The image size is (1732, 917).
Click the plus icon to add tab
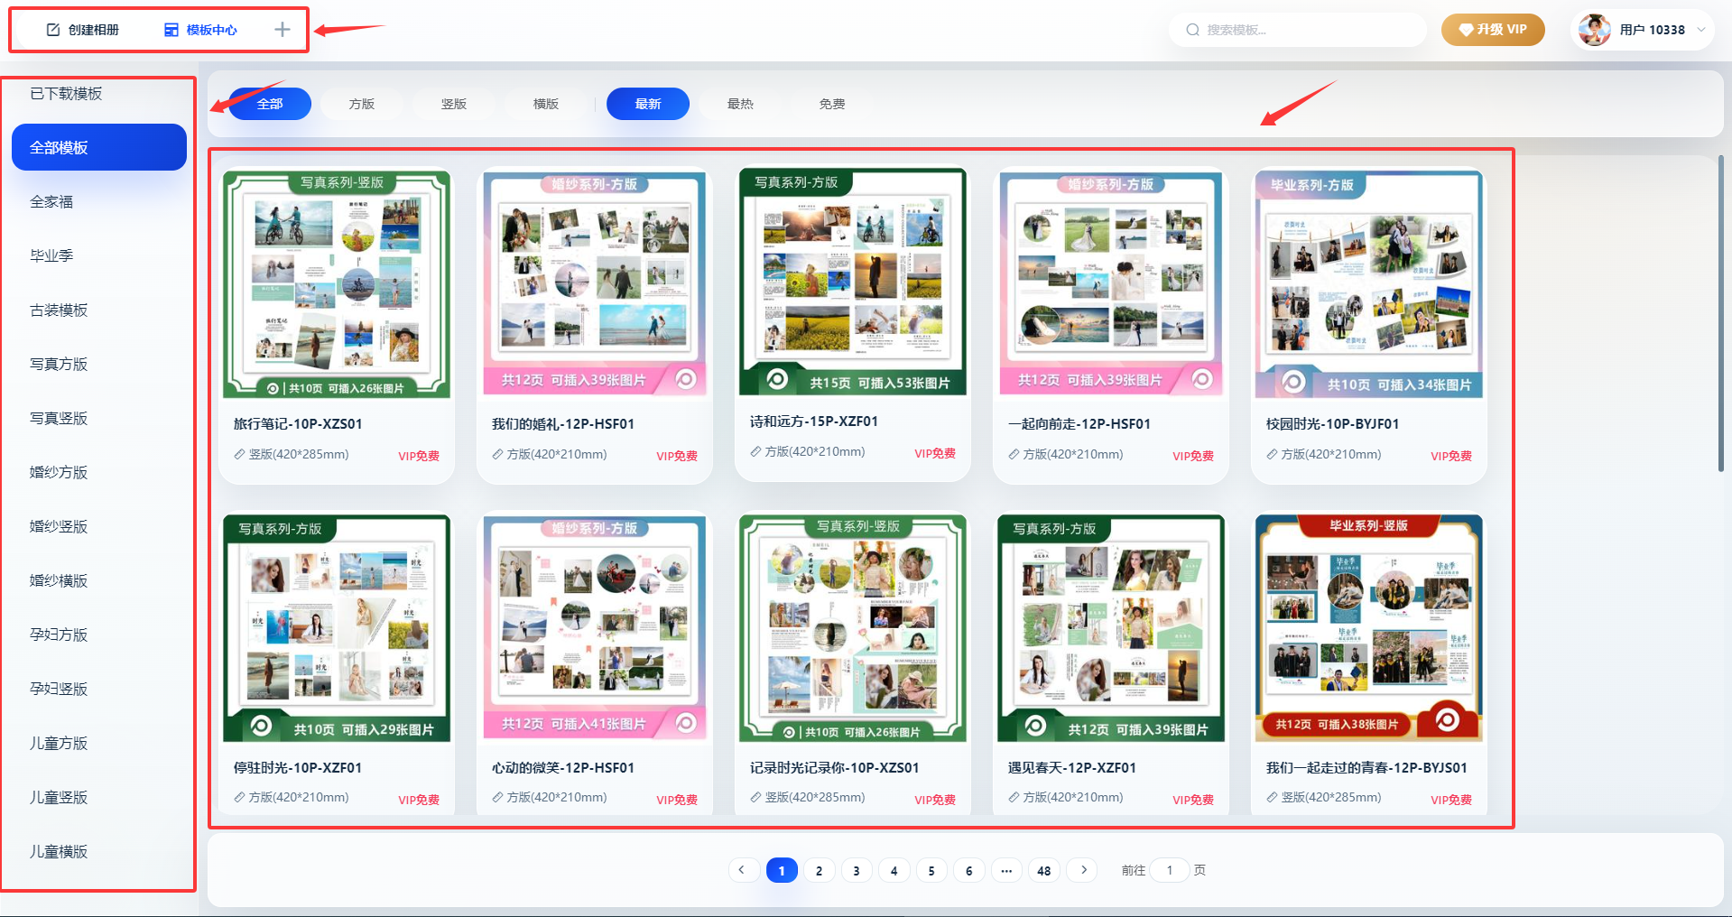[x=282, y=30]
